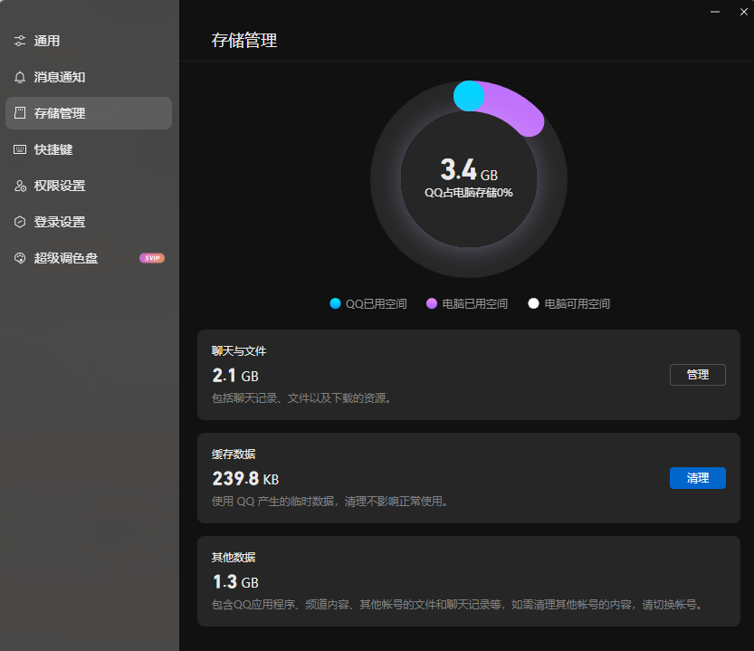Open 登录设置 in the sidebar
The height and width of the screenshot is (651, 754).
pyautogui.click(x=89, y=222)
